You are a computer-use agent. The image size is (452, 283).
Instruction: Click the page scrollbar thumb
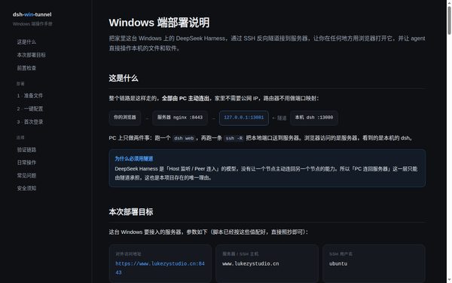[x=449, y=21]
